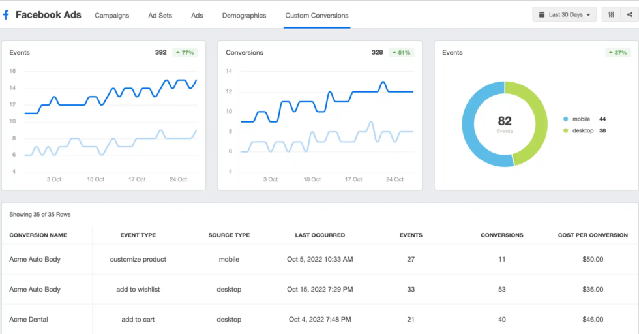Click the Acme Dental row name
The height and width of the screenshot is (334, 639).
(29, 320)
